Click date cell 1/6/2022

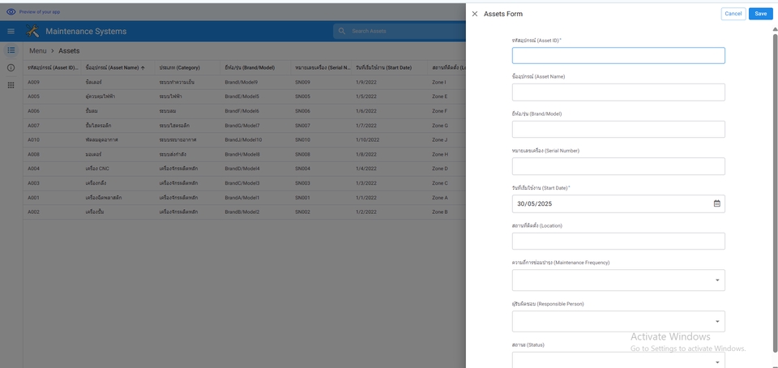pyautogui.click(x=366, y=111)
